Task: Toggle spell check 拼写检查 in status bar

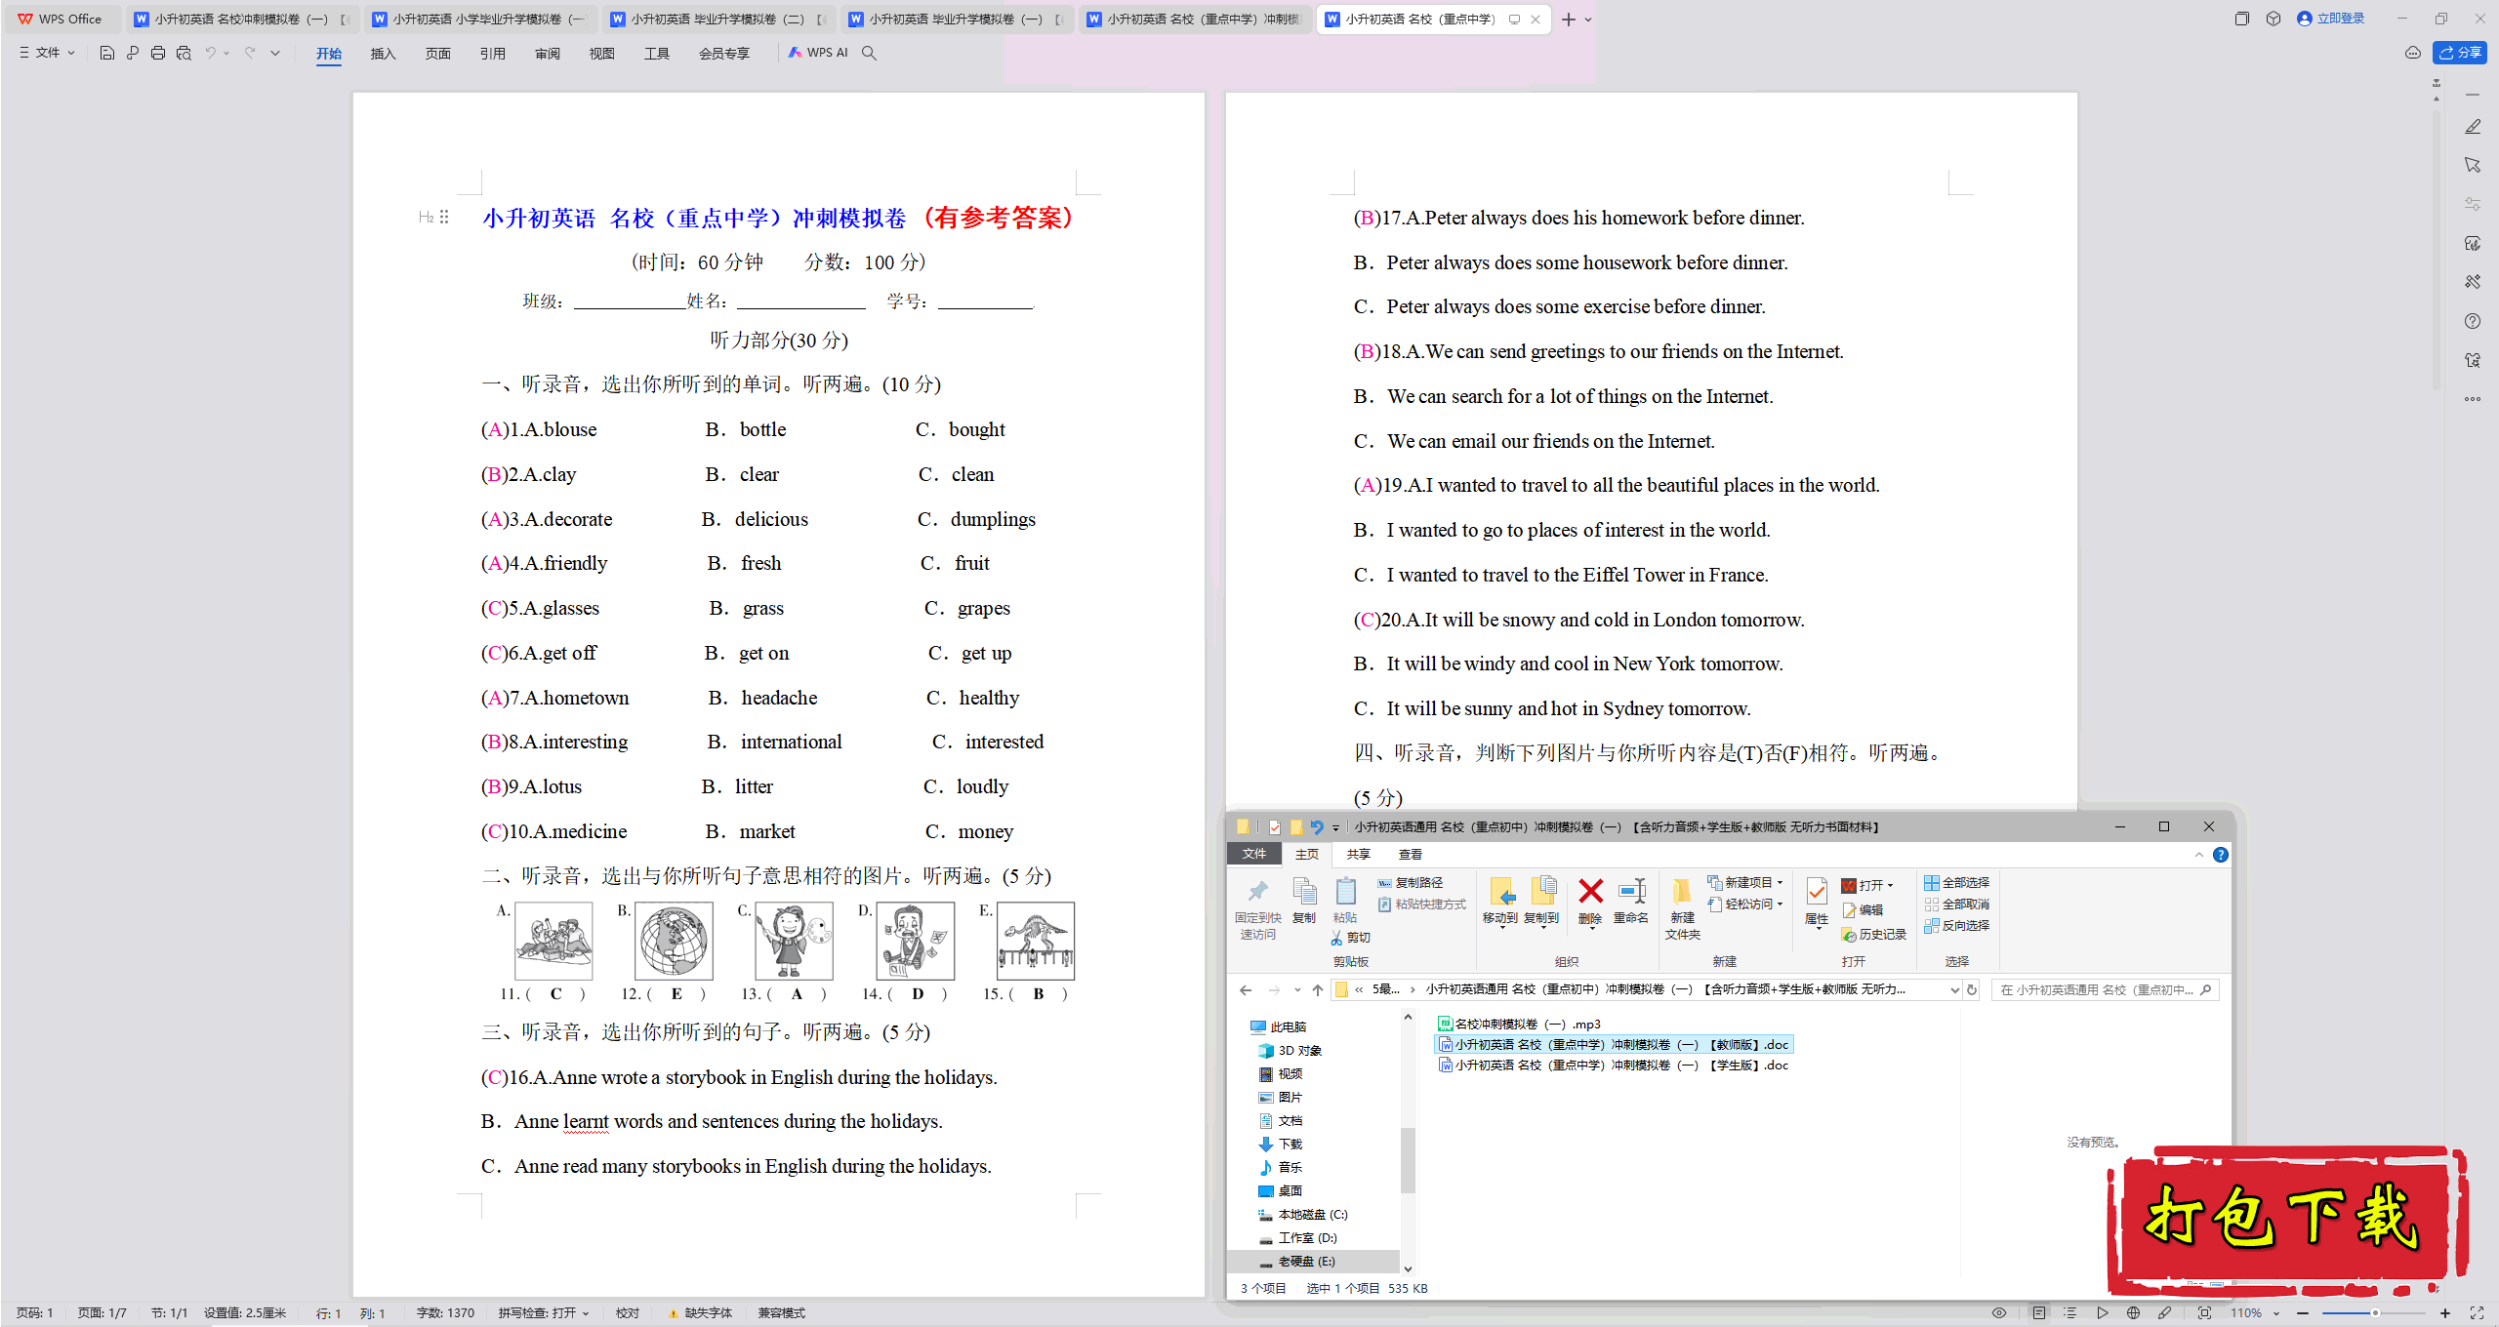Action: pos(544,1312)
